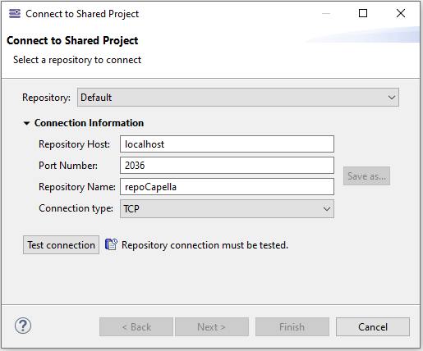The height and width of the screenshot is (351, 423).
Task: Open the Repository dropdown set to Default
Action: tap(238, 98)
